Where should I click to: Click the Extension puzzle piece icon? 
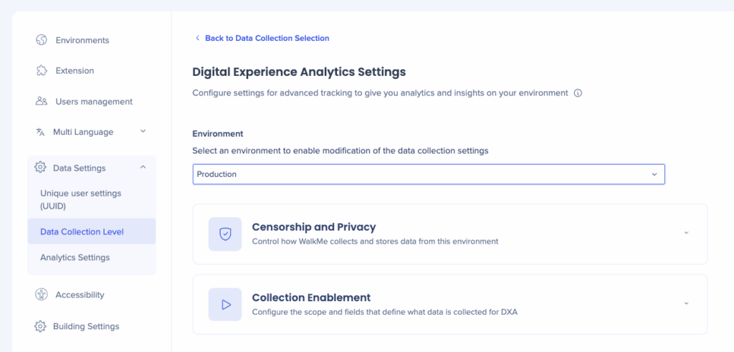(42, 71)
